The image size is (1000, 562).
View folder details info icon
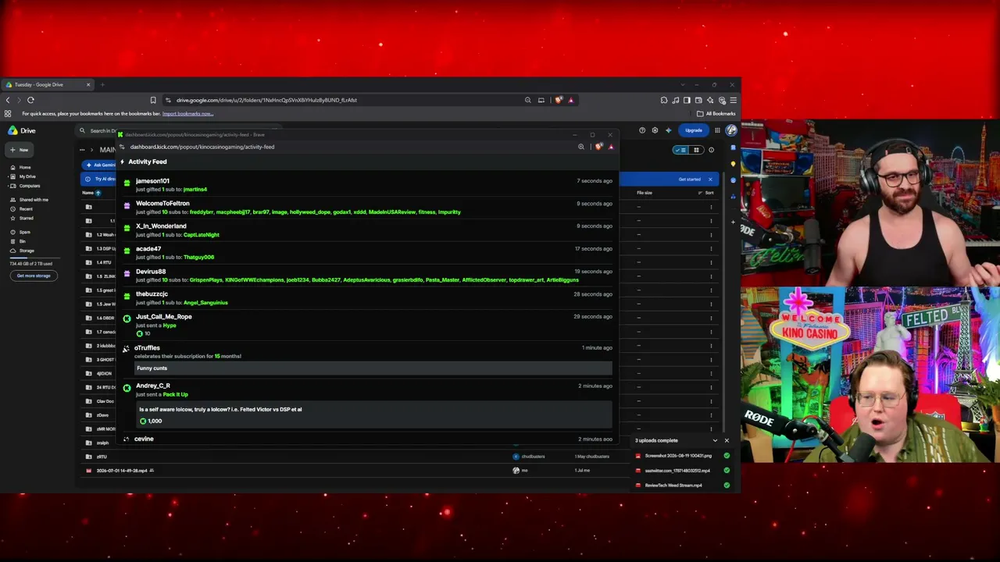711,150
